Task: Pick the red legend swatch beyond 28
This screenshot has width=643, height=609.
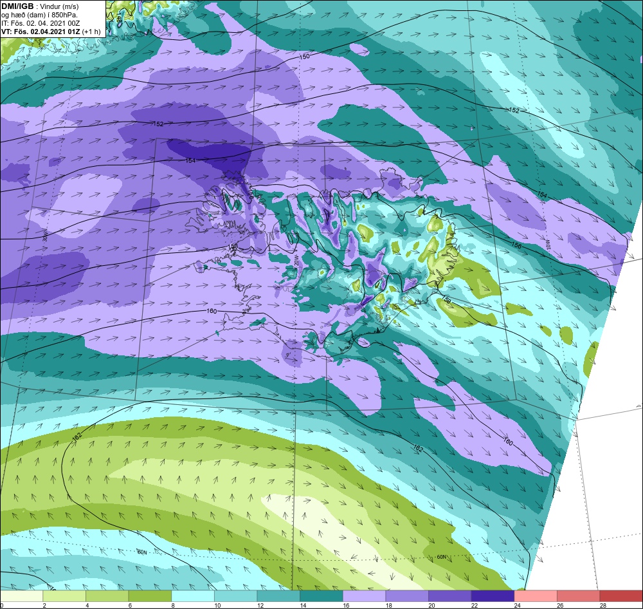Action: (x=621, y=595)
